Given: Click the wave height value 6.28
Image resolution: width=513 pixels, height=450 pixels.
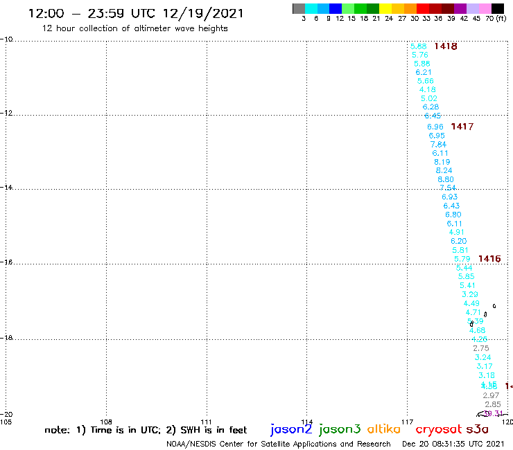Looking at the screenshot, I should pyautogui.click(x=431, y=107).
